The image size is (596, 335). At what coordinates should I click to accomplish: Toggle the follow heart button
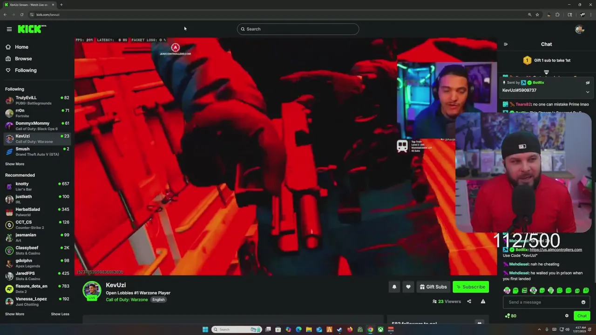click(408, 287)
